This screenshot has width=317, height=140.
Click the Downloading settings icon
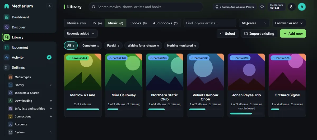pos(10,101)
